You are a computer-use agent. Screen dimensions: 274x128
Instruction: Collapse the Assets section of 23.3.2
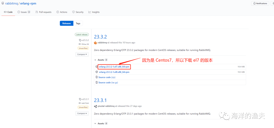click(x=101, y=60)
